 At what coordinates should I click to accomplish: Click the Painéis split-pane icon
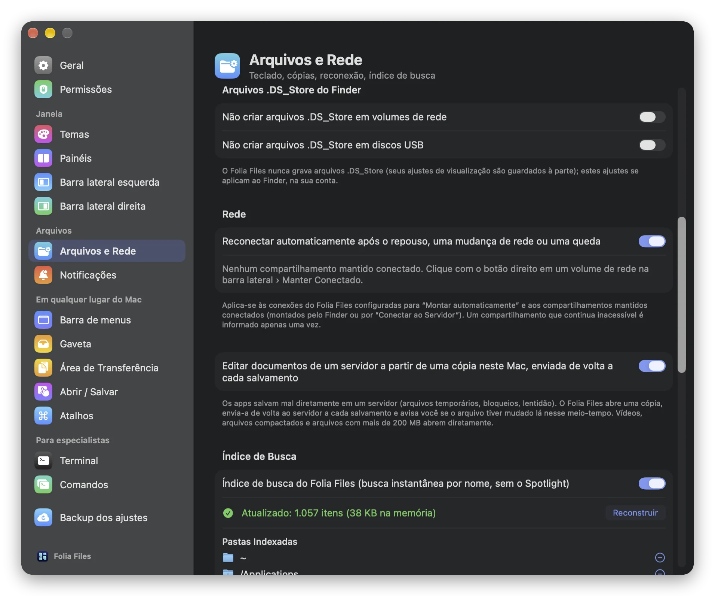pos(43,158)
